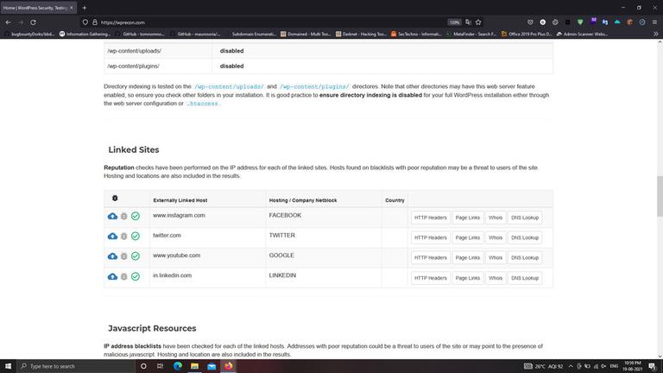
Task: Click the /wp-content/plugins/ link in the paragraph
Action: click(314, 86)
